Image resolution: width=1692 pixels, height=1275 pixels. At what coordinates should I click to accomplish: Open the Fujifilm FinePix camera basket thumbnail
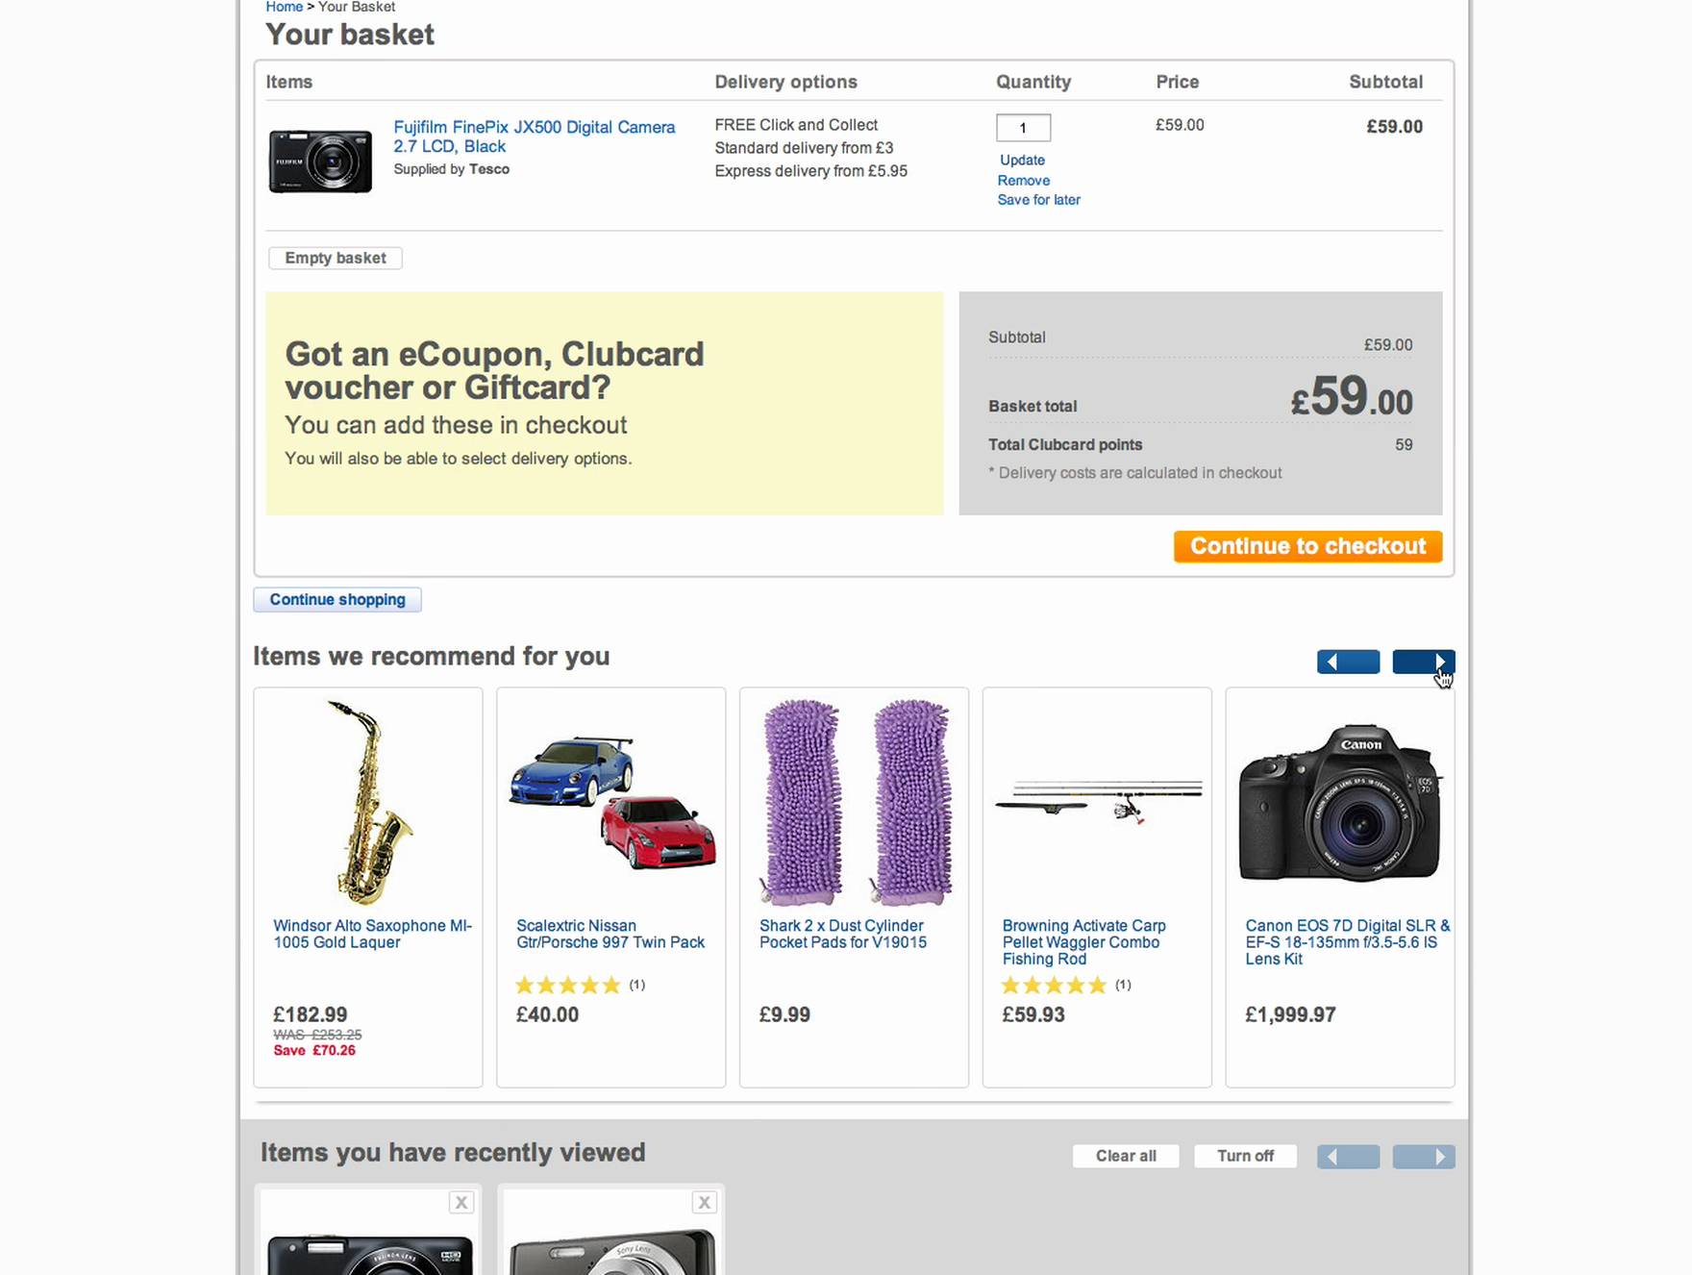320,162
